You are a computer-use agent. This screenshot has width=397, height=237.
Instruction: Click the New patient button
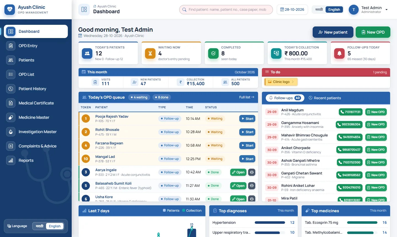pos(333,32)
